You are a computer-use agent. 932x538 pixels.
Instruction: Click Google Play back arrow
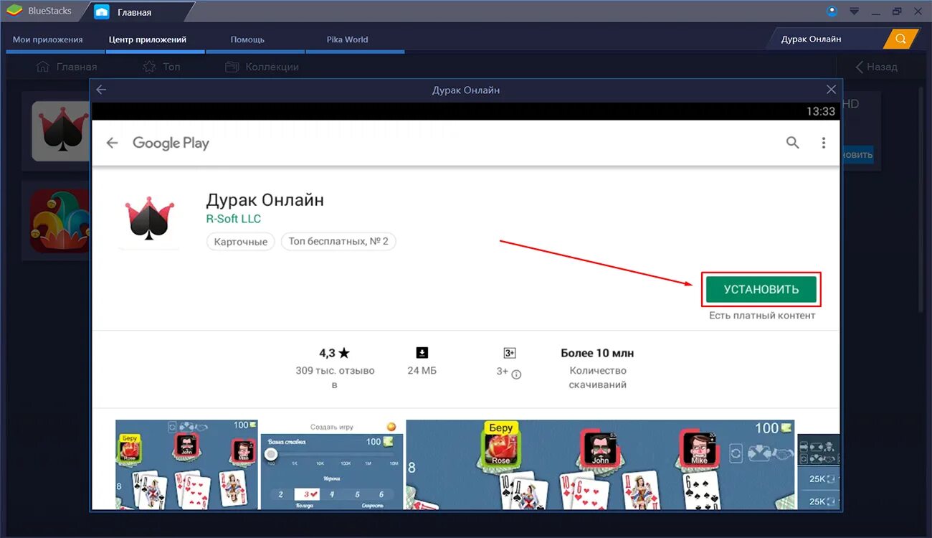click(x=112, y=143)
